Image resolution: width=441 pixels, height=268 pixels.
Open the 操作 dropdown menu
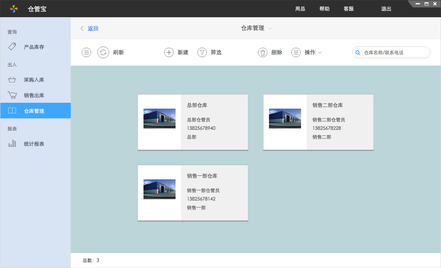(x=312, y=52)
